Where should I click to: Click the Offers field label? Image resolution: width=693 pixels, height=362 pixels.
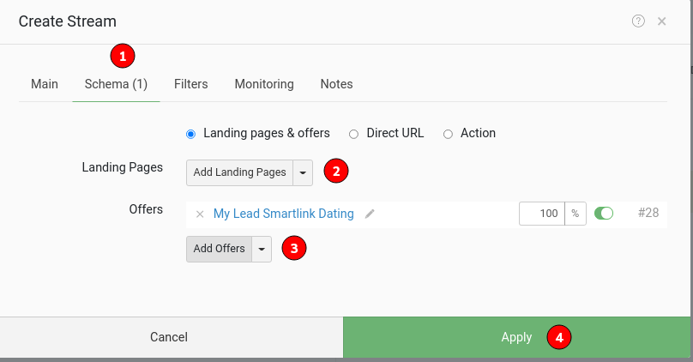146,209
